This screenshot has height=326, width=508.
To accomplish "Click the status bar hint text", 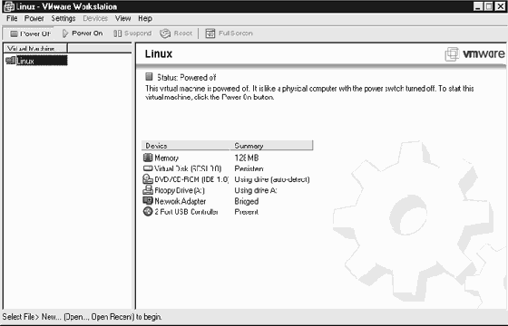I will [x=82, y=317].
